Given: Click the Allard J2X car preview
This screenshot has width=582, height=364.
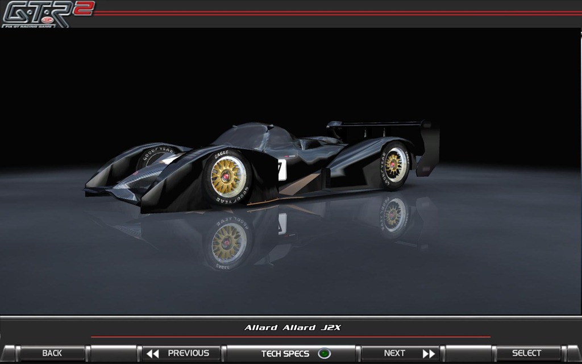Looking at the screenshot, I should point(262,167).
